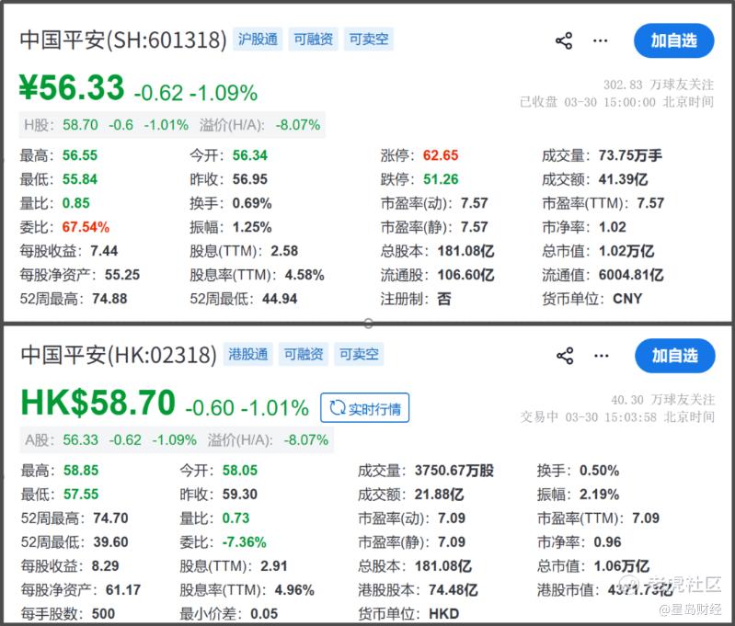Click 可融资 tag on HK:02318 card
The image size is (735, 626).
pyautogui.click(x=304, y=354)
